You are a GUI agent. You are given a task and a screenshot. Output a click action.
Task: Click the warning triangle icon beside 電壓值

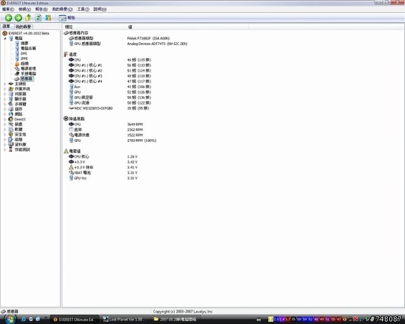66,151
